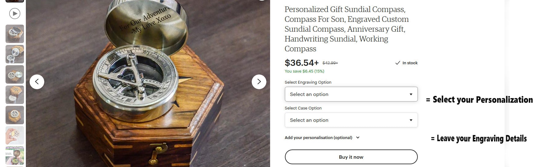View first thumbnail below the play icon
This screenshot has width=539, height=167.
pos(15,34)
